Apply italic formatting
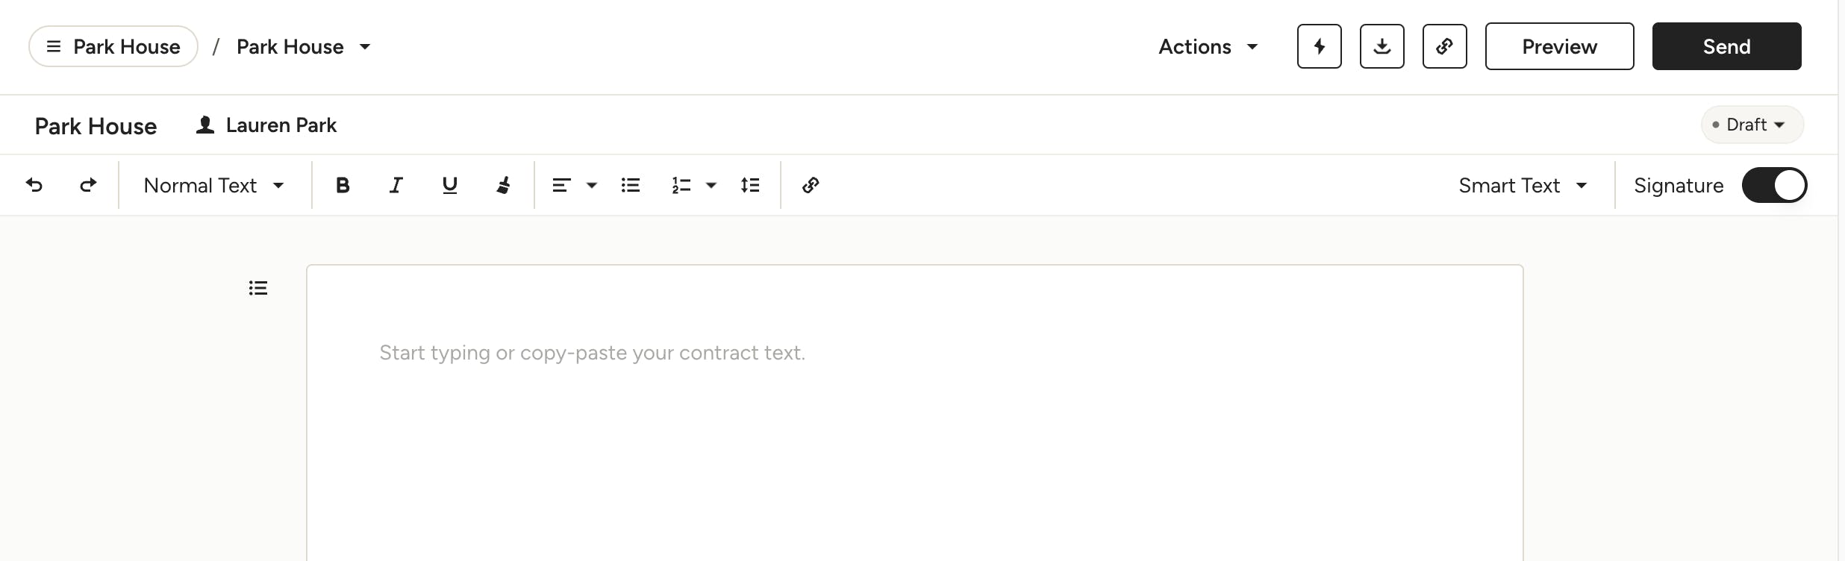Viewport: 1845px width, 561px height. [396, 185]
